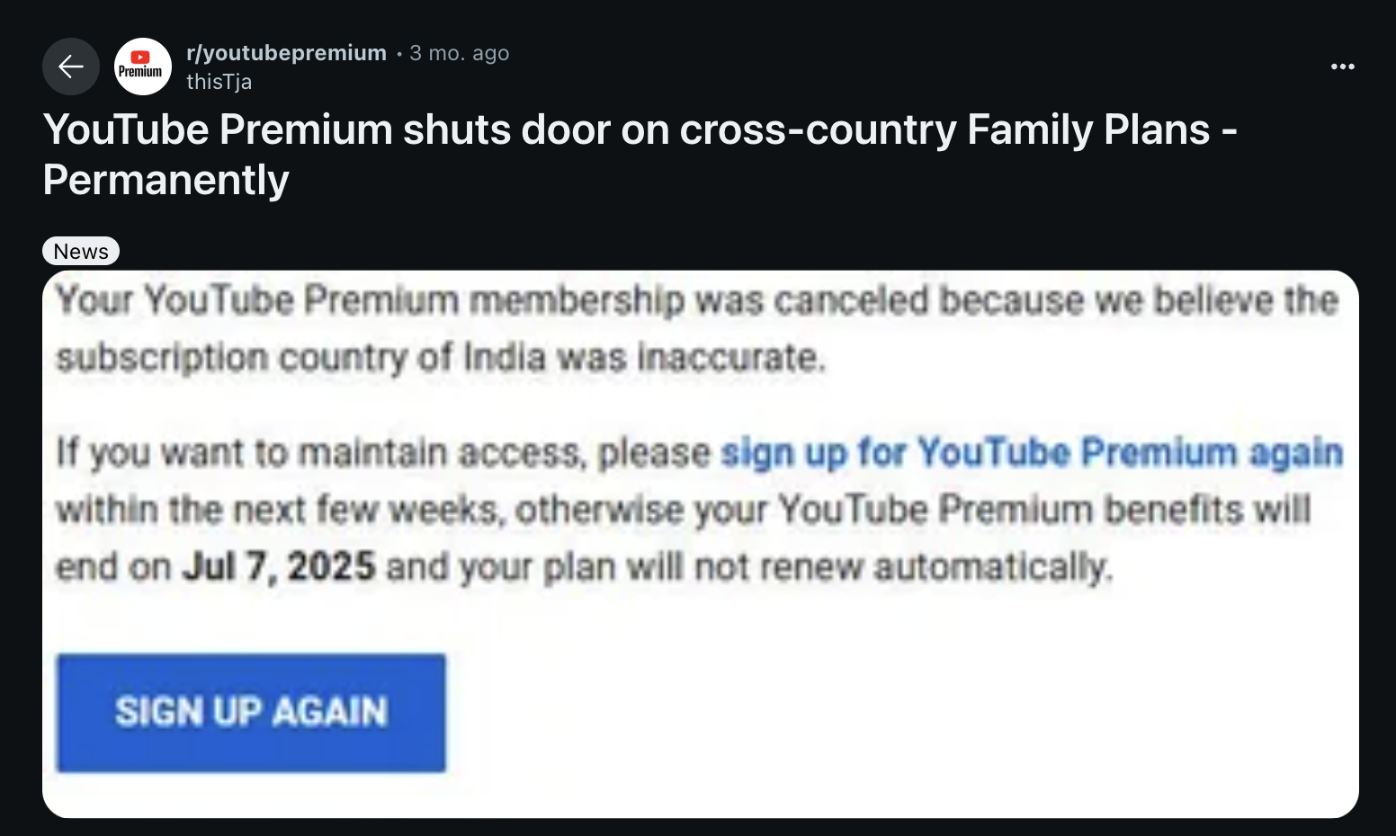
Task: Click the bold Jul 7, 2025 date
Action: coord(282,565)
